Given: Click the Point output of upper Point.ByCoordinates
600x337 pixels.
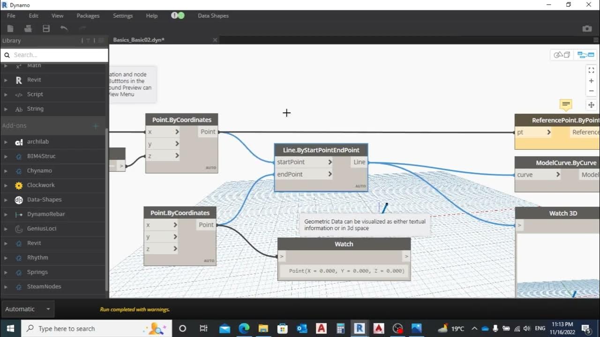Looking at the screenshot, I should [x=207, y=132].
